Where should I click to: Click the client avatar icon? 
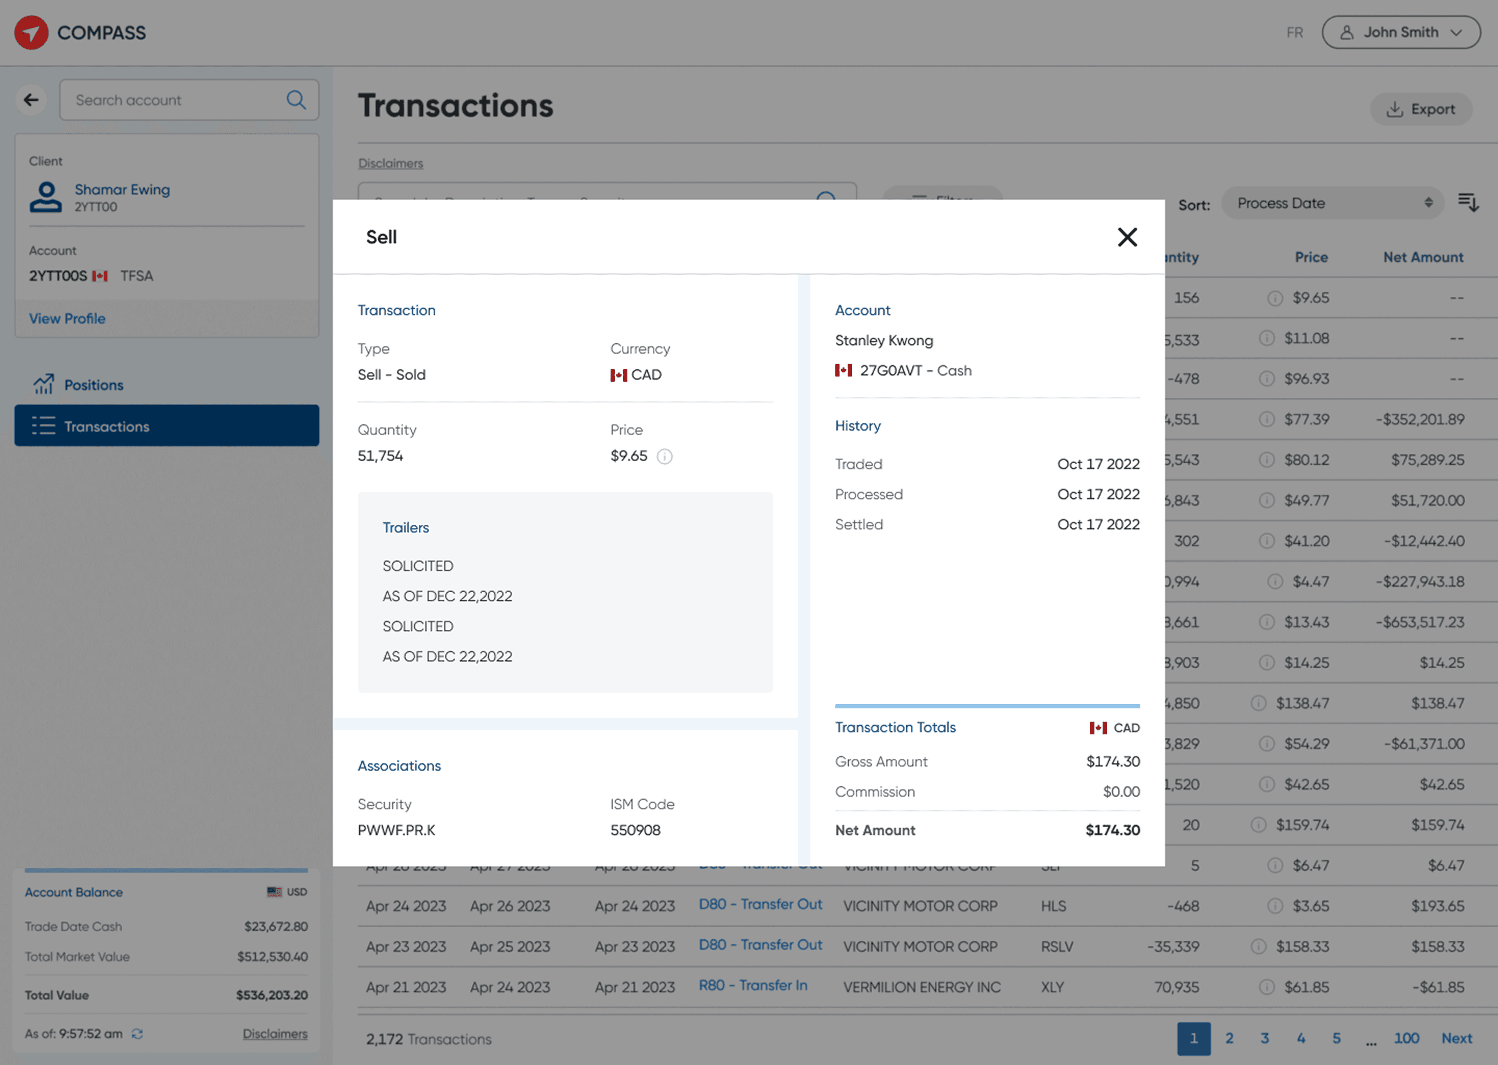coord(45,197)
